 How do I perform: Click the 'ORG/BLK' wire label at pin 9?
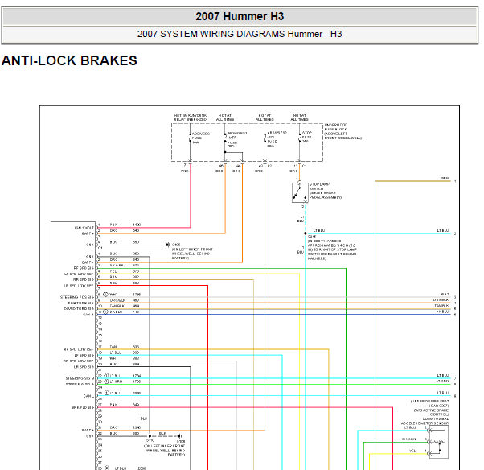tap(117, 300)
